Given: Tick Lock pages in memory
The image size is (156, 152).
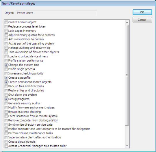Looking at the screenshot, I should (6, 31).
